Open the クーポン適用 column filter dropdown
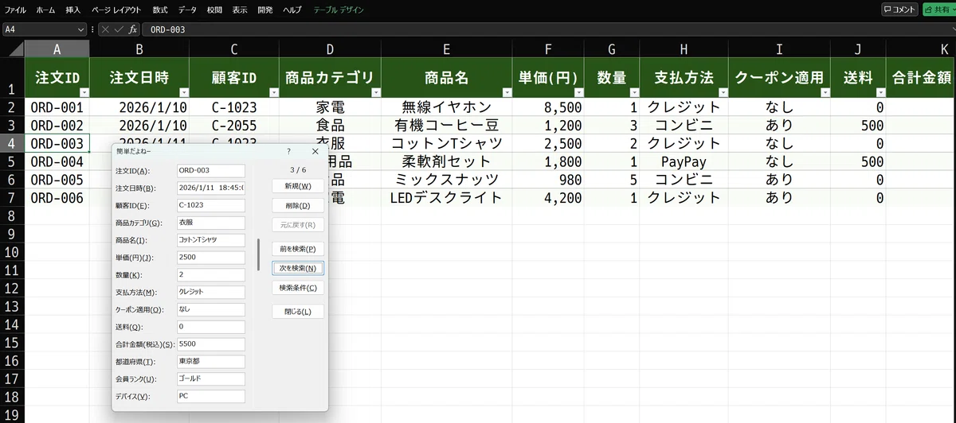Viewport: 956px width, 423px height. pyautogui.click(x=824, y=92)
